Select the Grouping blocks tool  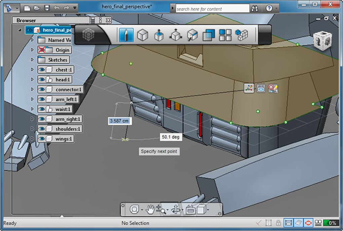tap(242, 35)
